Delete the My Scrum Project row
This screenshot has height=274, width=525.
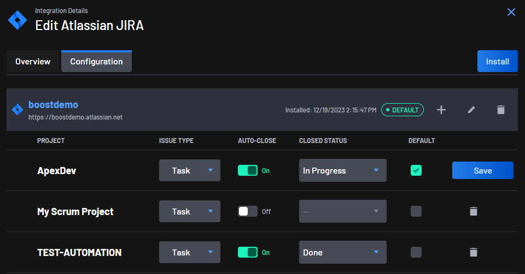click(x=474, y=211)
